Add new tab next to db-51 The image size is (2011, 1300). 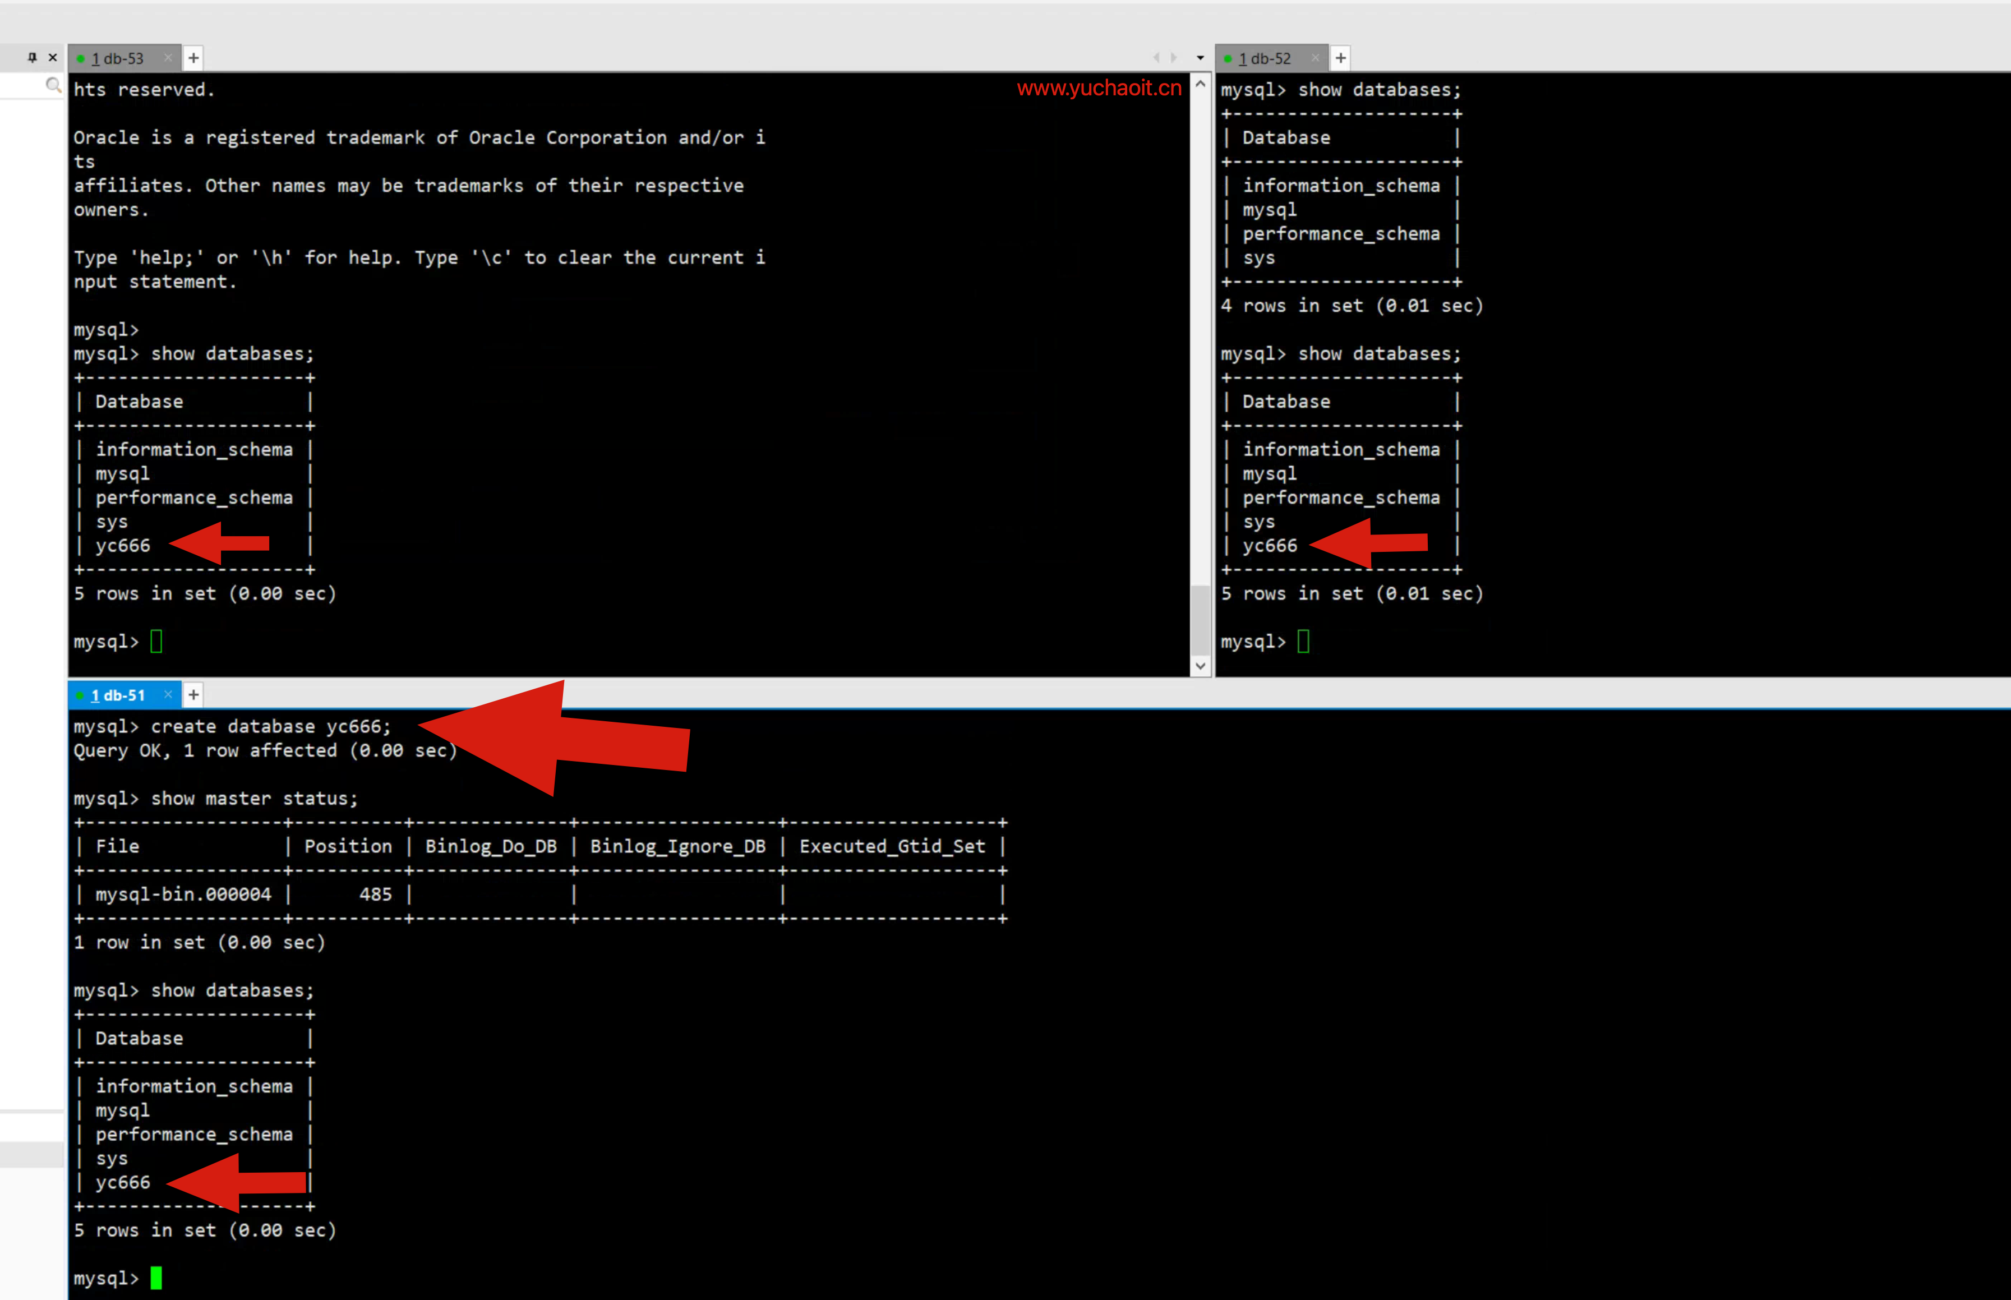click(193, 695)
